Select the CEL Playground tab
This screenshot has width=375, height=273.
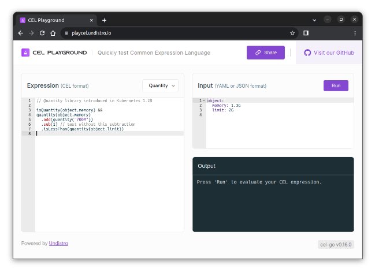[x=57, y=20]
